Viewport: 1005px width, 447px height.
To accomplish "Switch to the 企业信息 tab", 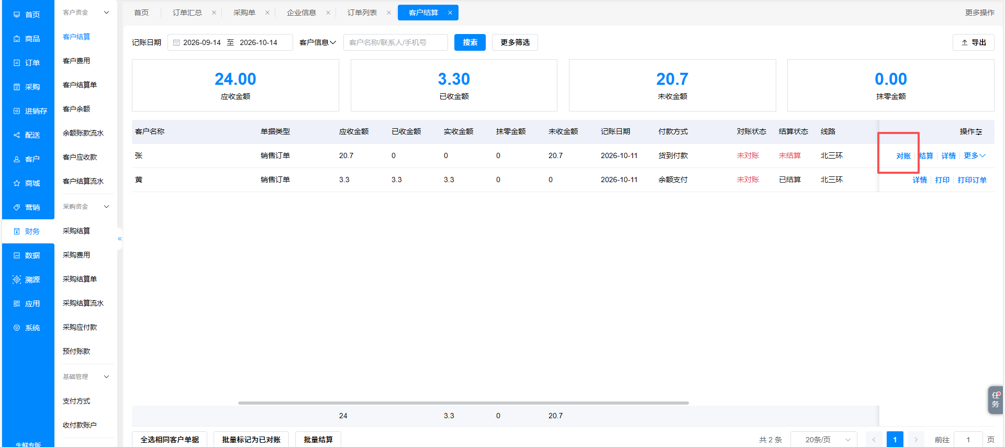I will [301, 13].
